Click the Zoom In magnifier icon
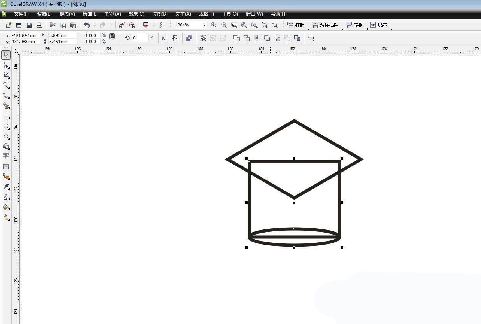 [214, 25]
